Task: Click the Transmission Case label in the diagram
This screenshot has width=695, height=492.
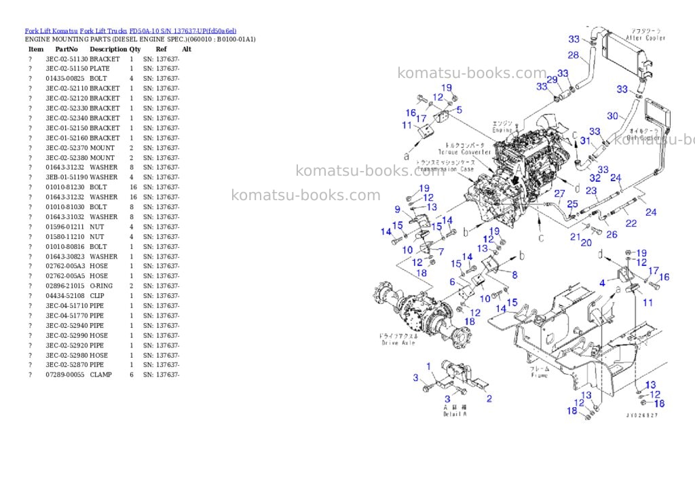Action: [445, 169]
